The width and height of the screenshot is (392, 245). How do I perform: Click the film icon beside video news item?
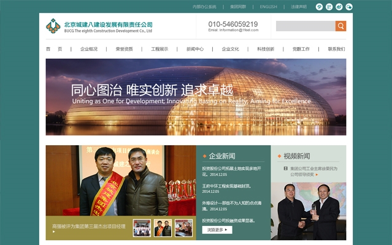(285, 168)
